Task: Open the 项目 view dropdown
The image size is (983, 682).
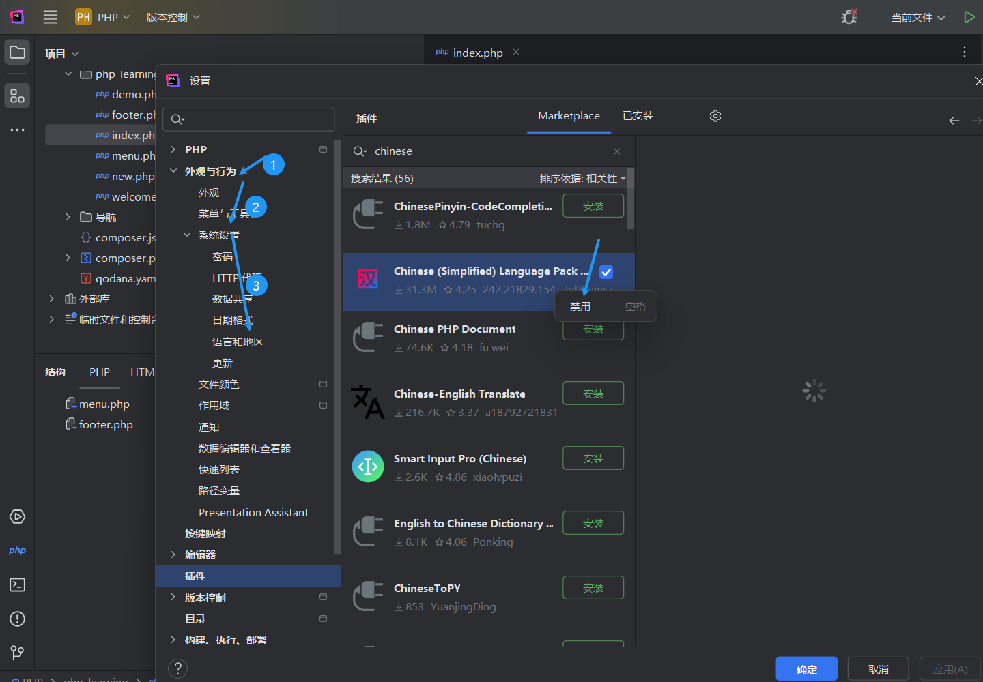Action: [x=62, y=53]
